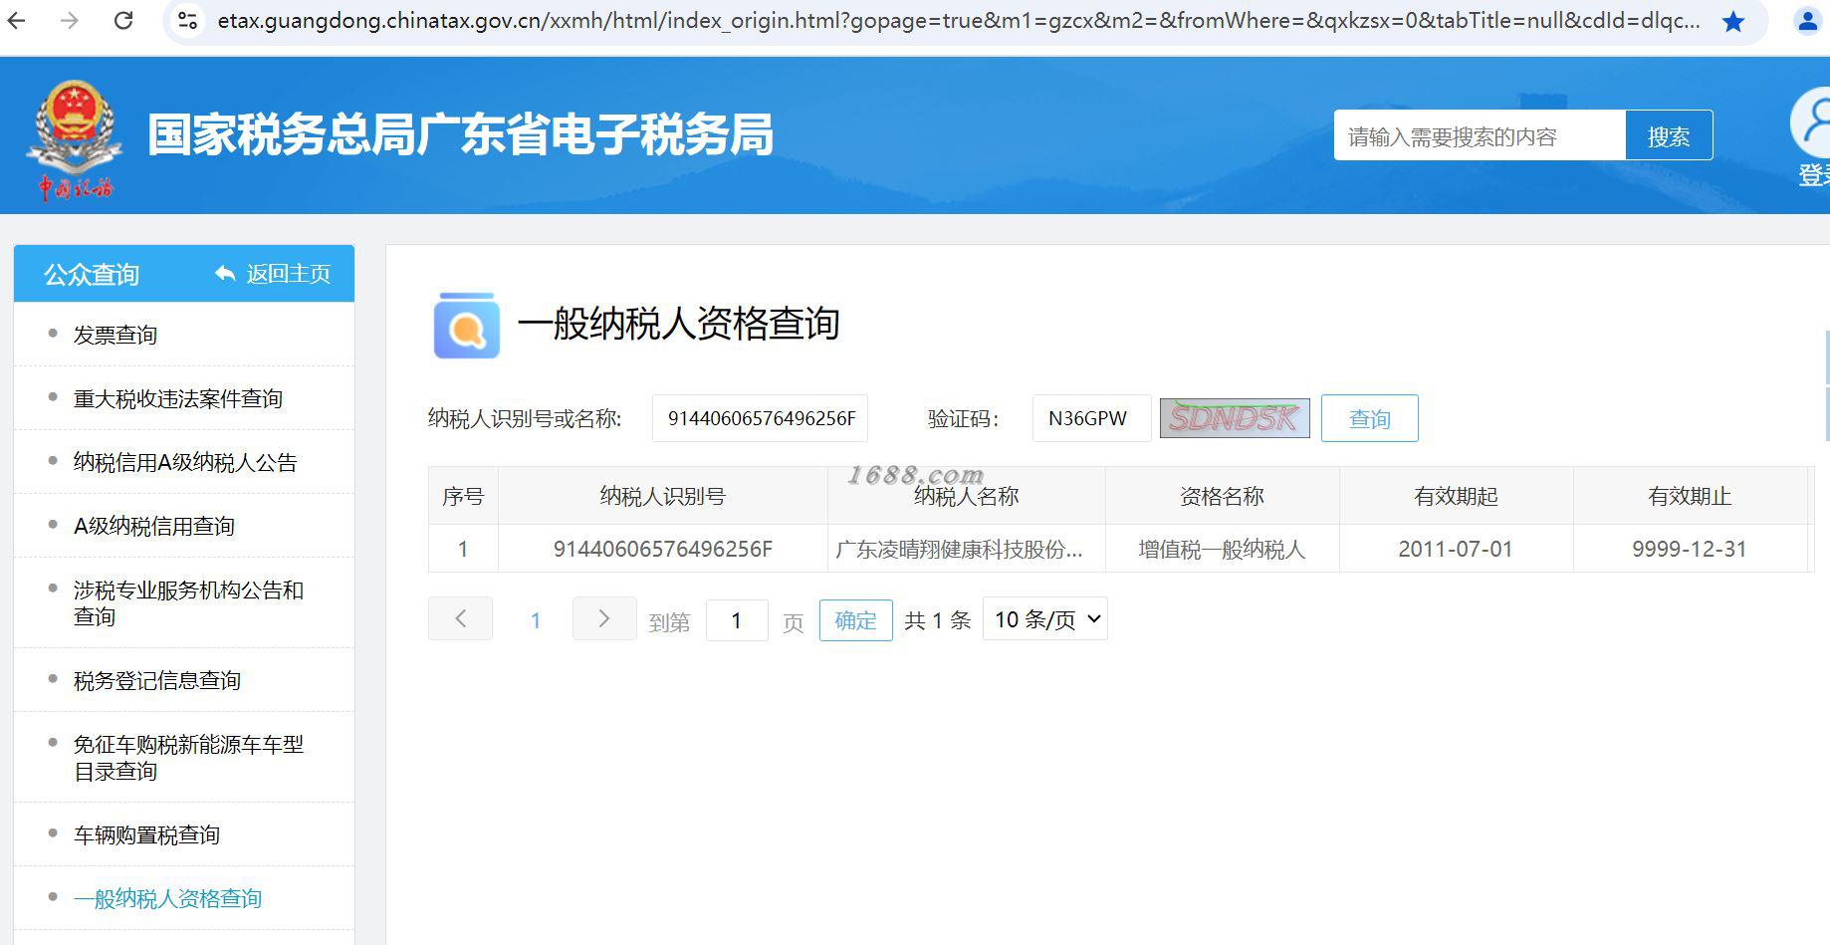
Task: Click the 2011-07-01 start date cell
Action: point(1456,549)
